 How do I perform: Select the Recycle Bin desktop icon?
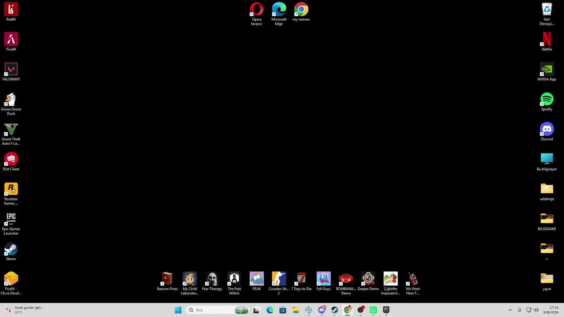coord(547,14)
